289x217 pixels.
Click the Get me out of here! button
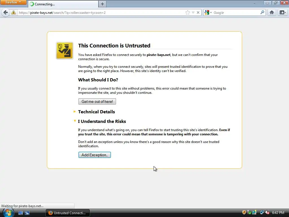[x=97, y=101]
